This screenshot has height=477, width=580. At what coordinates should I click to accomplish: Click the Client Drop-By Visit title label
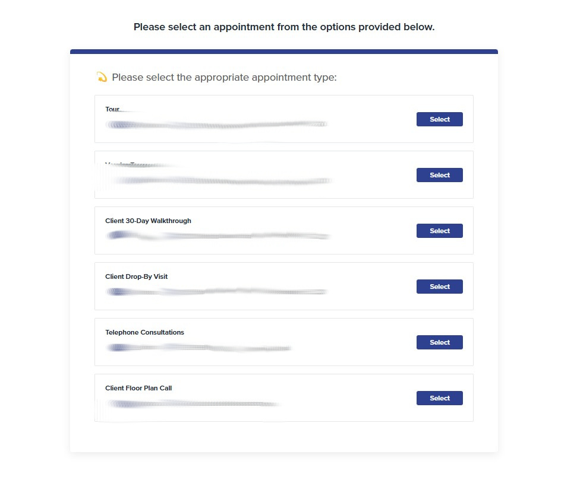[x=136, y=276]
